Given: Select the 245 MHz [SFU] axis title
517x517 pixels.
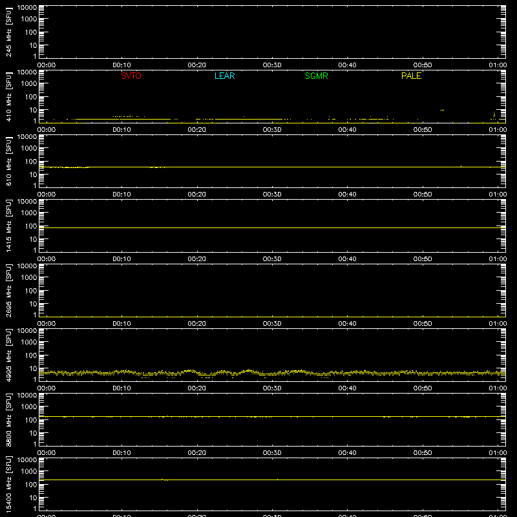Looking at the screenshot, I should pyautogui.click(x=8, y=32).
